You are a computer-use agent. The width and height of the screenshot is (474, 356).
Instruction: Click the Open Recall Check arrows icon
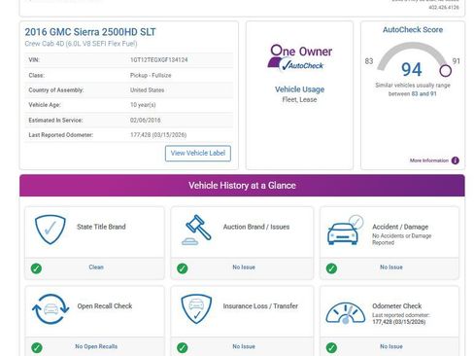pyautogui.click(x=51, y=309)
